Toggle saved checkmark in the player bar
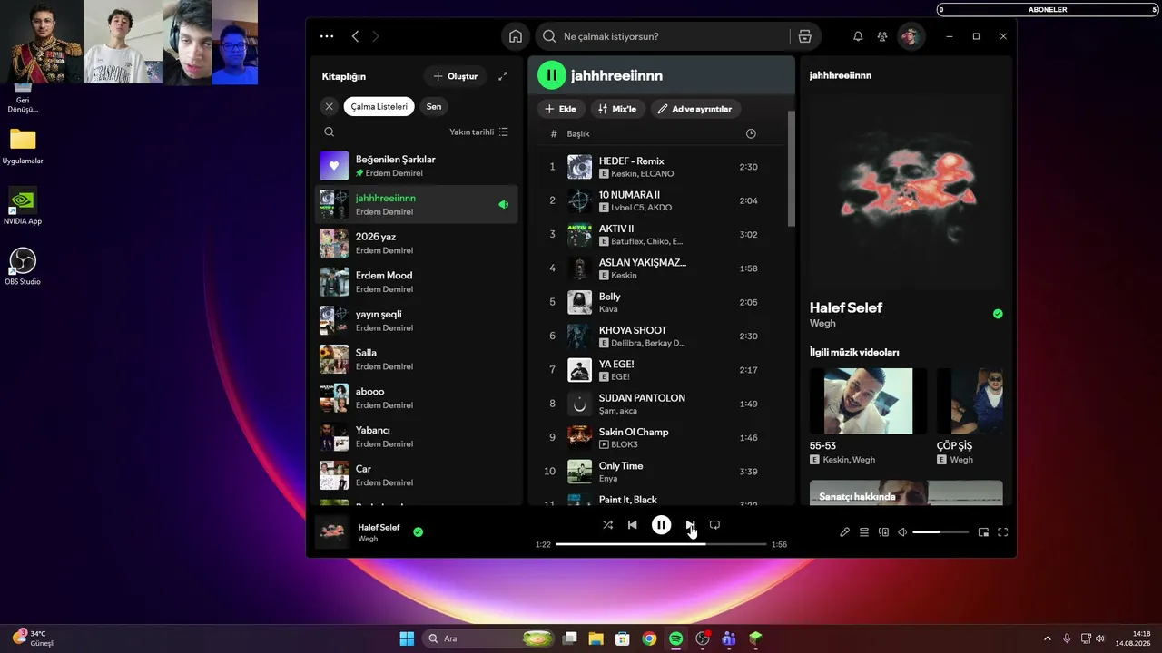This screenshot has width=1162, height=653. click(x=418, y=532)
